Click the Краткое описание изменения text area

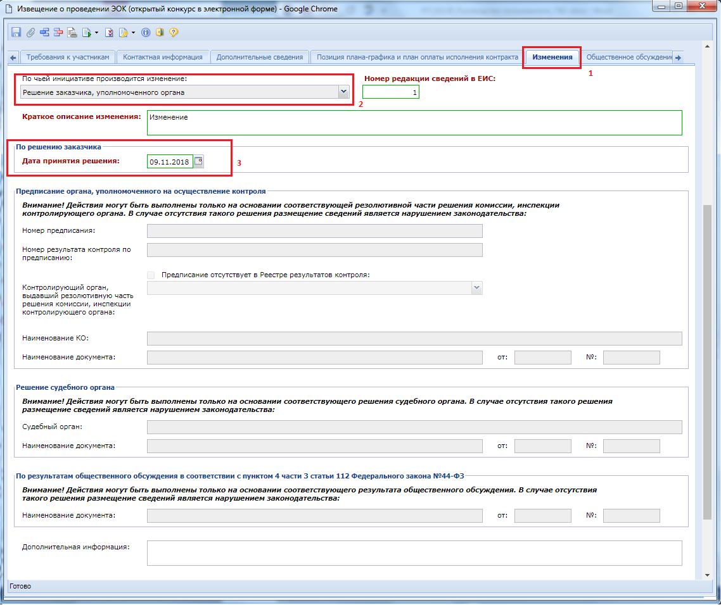coord(414,123)
